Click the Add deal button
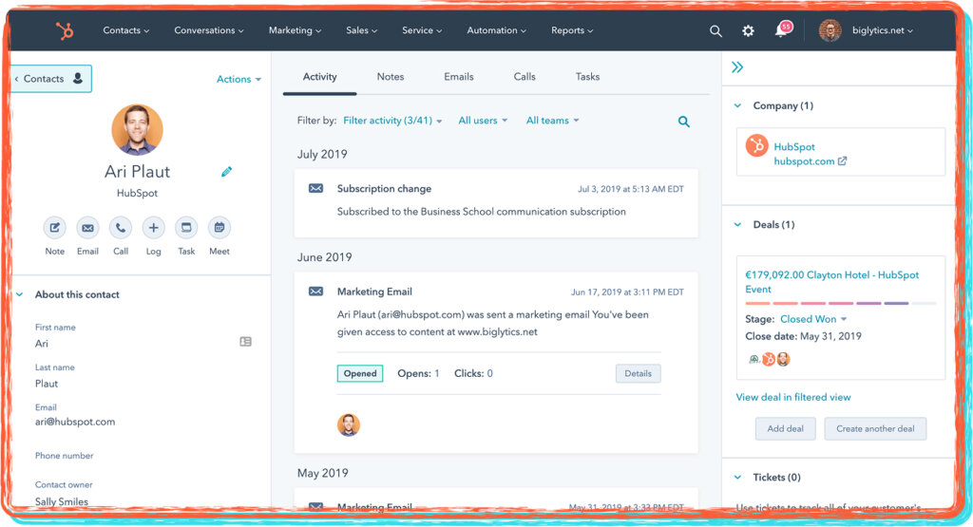 785,428
